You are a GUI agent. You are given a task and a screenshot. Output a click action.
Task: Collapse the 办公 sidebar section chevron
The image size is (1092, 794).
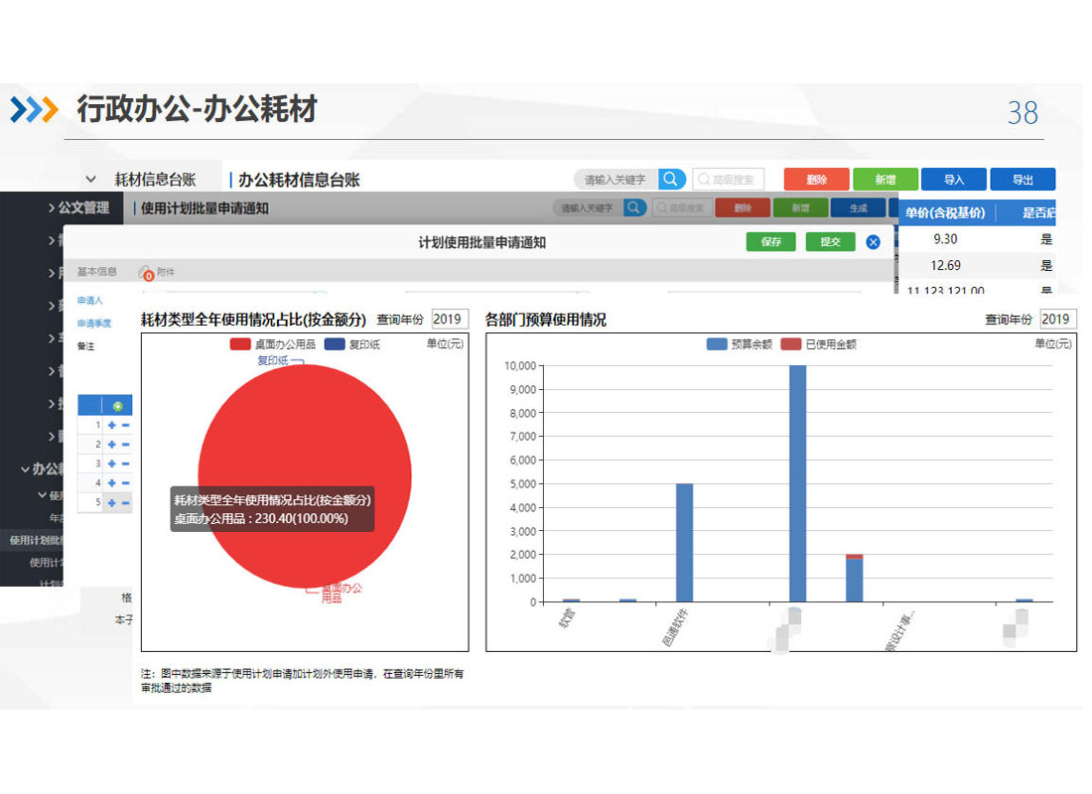(25, 469)
